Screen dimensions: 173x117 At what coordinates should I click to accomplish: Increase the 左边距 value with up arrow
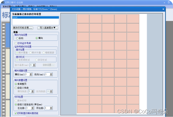[33, 107]
